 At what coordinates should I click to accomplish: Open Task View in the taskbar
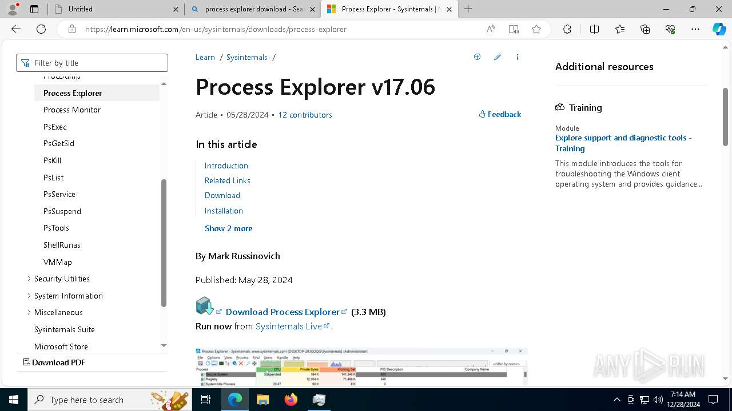tap(206, 400)
